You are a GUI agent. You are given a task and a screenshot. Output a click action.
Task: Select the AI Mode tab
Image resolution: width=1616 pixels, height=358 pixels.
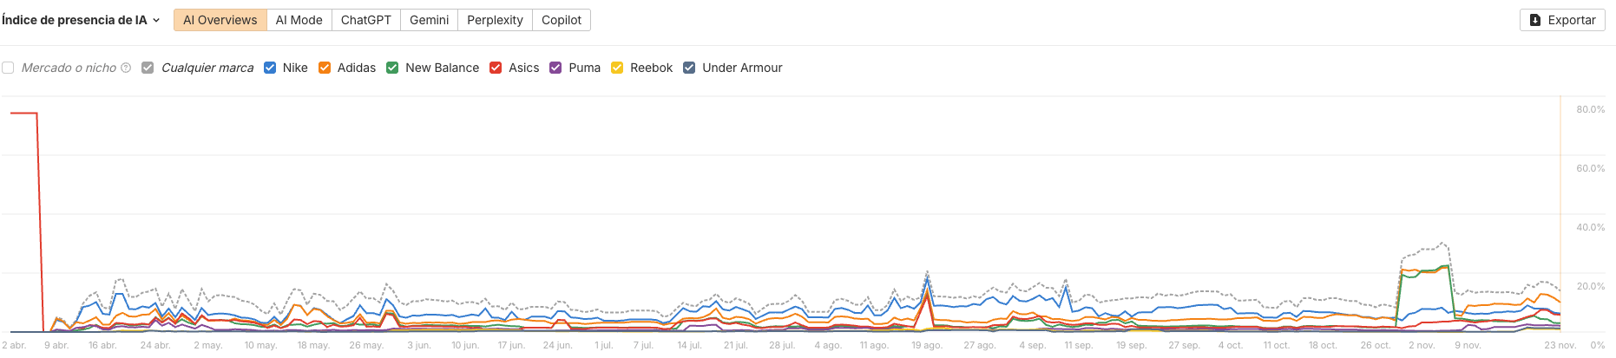click(x=299, y=20)
